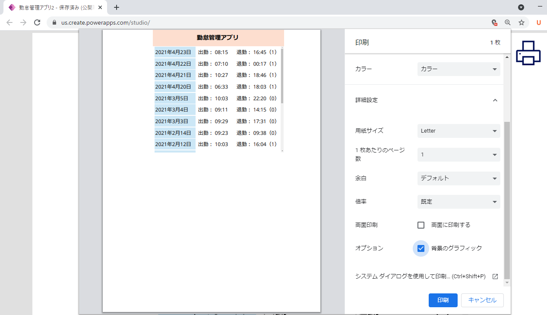The width and height of the screenshot is (547, 315).
Task: Click the browser forward arrow
Action: pos(23,22)
